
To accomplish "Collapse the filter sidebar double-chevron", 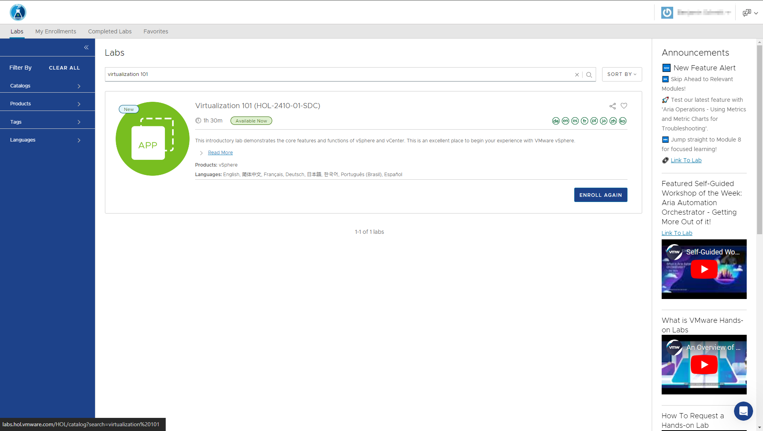I will click(86, 47).
